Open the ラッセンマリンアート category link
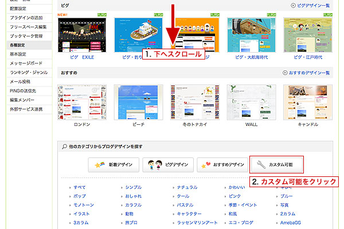 pos(197,223)
